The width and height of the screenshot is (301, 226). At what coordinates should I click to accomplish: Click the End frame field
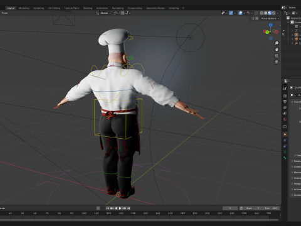(x=271, y=208)
